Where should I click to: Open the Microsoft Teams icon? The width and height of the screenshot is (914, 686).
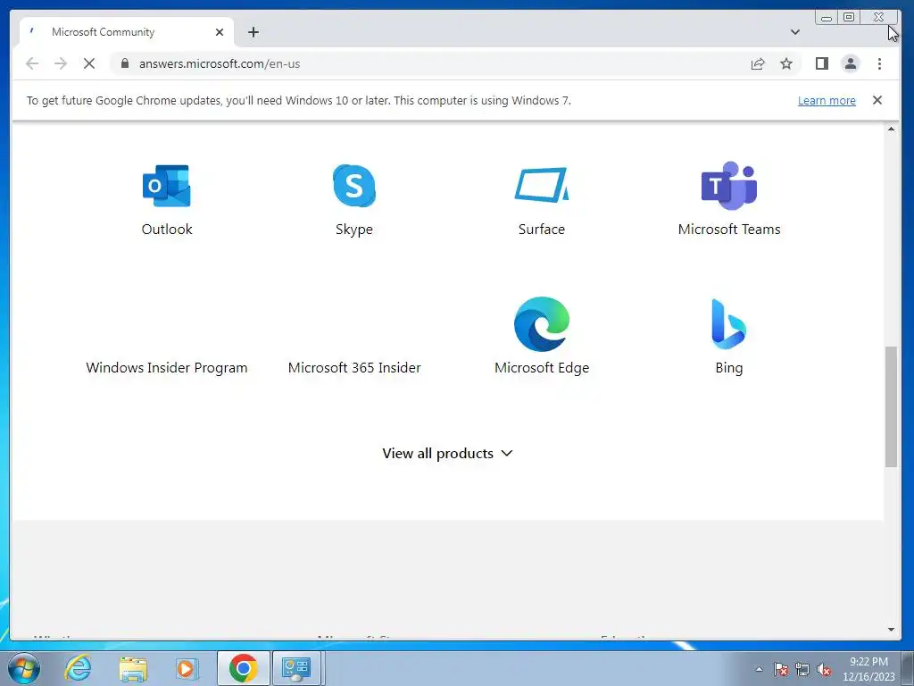click(x=728, y=186)
